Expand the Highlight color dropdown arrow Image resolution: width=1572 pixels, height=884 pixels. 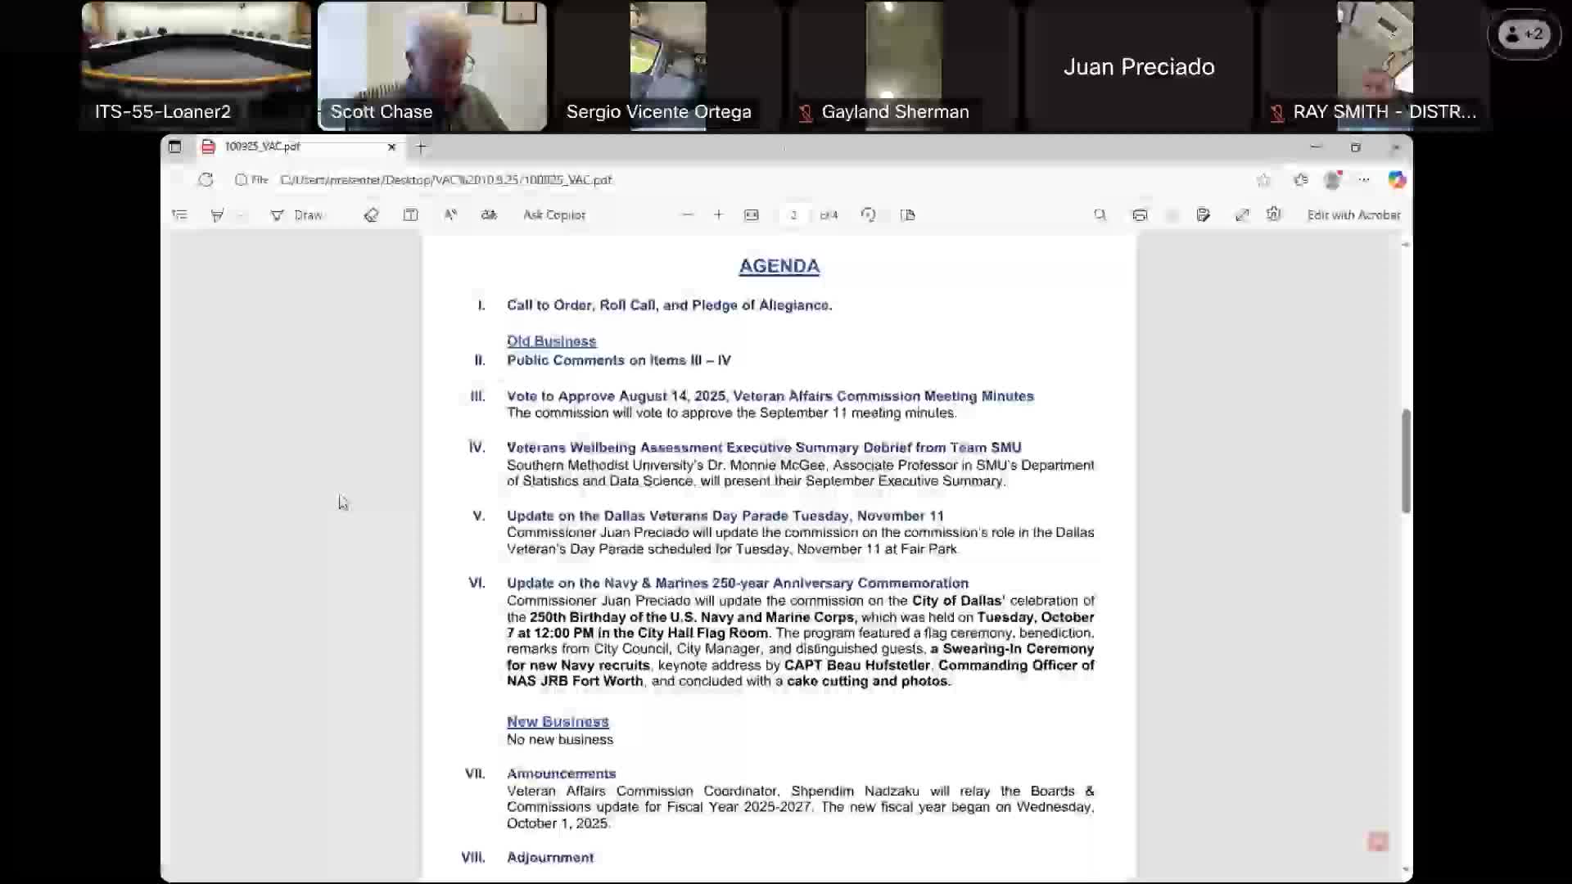tap(242, 215)
